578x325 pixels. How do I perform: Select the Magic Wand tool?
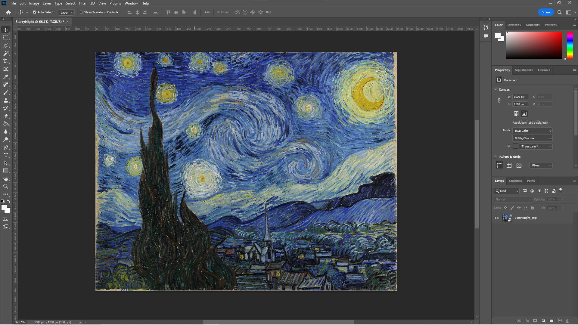tap(6, 53)
